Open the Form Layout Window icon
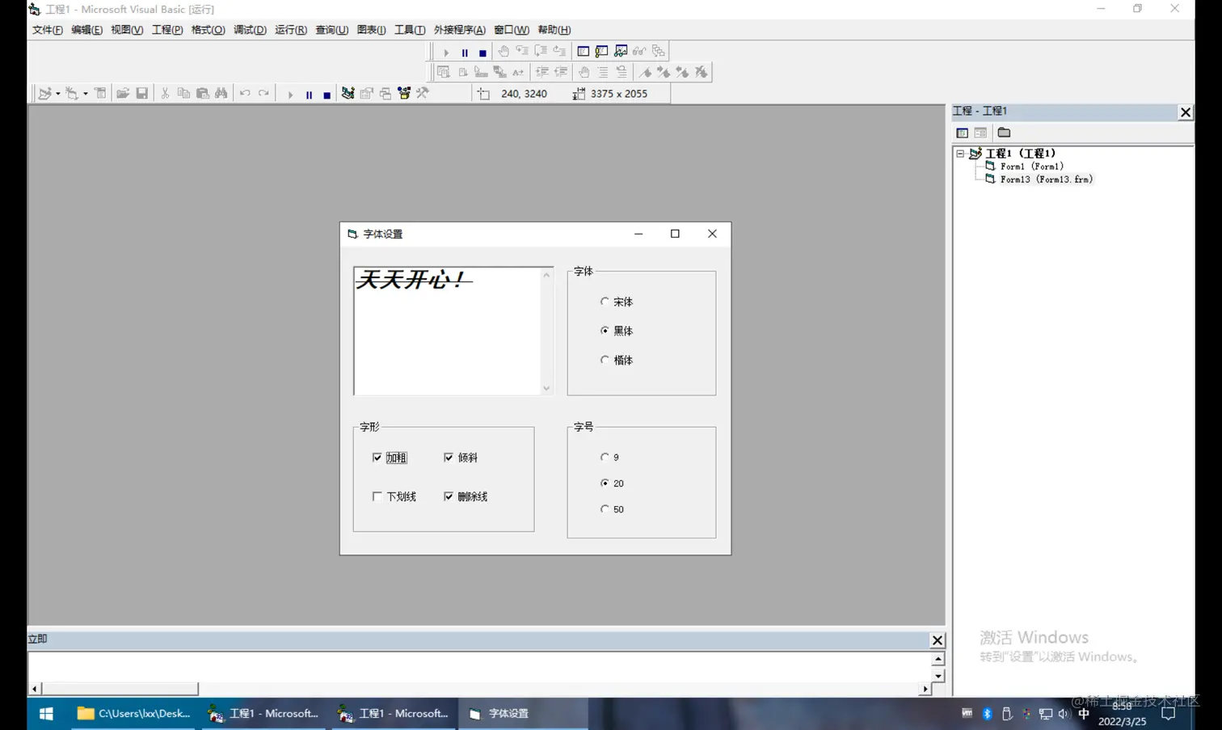 [386, 94]
